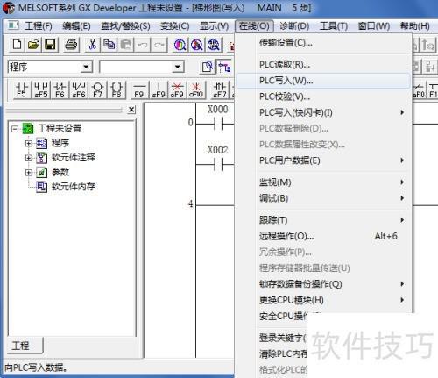
Task: Click the Paste icon
Action: 125,45
